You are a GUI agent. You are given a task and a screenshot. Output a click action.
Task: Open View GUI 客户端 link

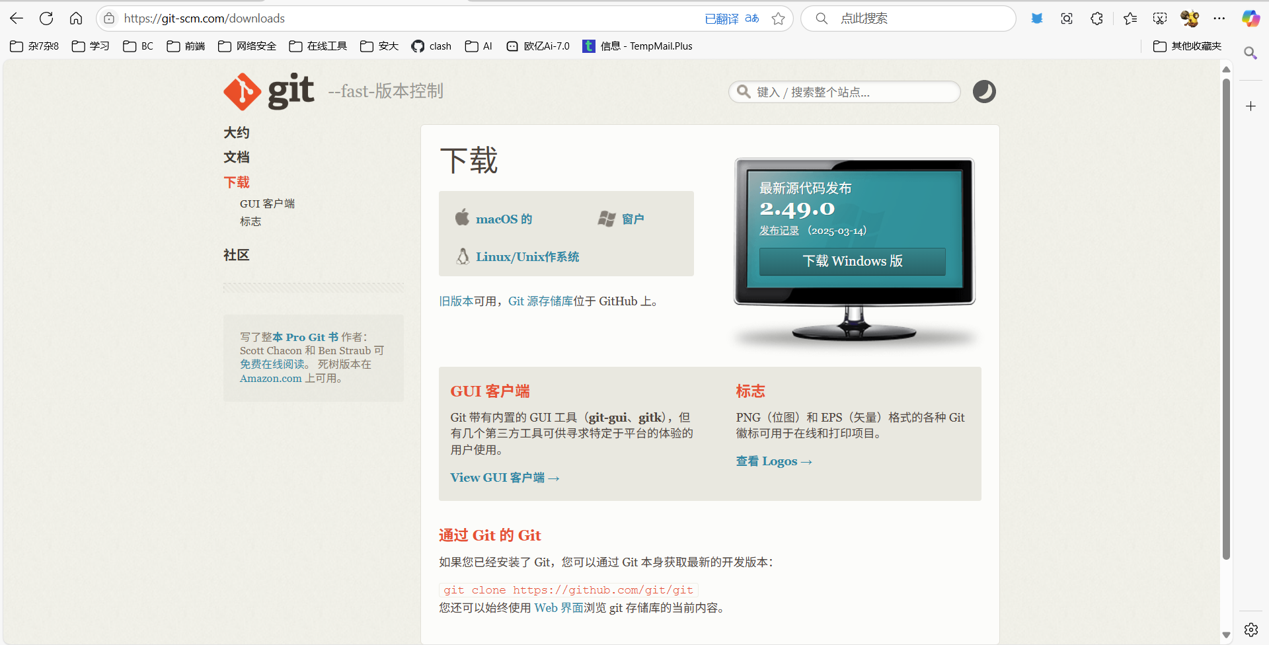[505, 478]
